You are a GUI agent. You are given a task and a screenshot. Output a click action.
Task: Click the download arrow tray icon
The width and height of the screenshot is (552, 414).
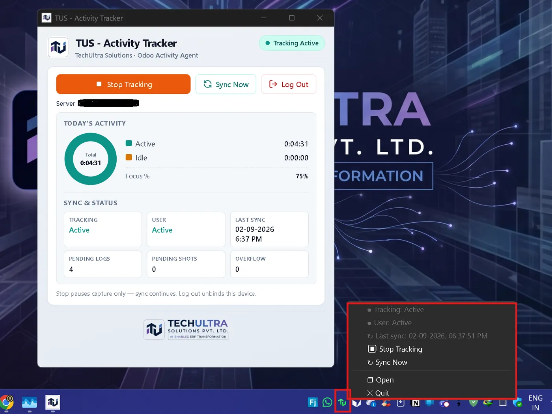pyautogui.click(x=401, y=403)
